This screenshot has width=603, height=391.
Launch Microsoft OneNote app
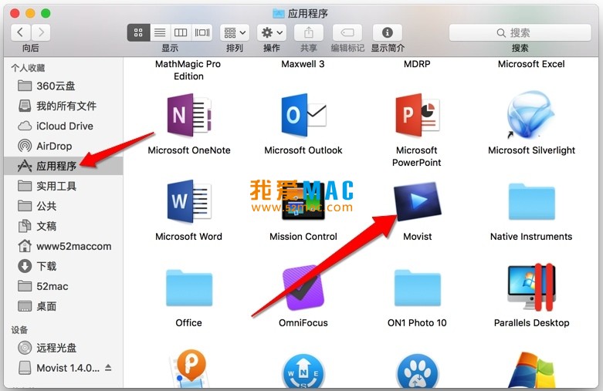click(189, 116)
